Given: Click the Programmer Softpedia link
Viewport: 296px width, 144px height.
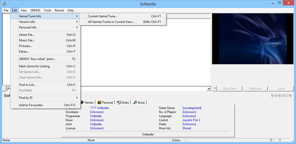Looking at the screenshot, I should (96, 116).
